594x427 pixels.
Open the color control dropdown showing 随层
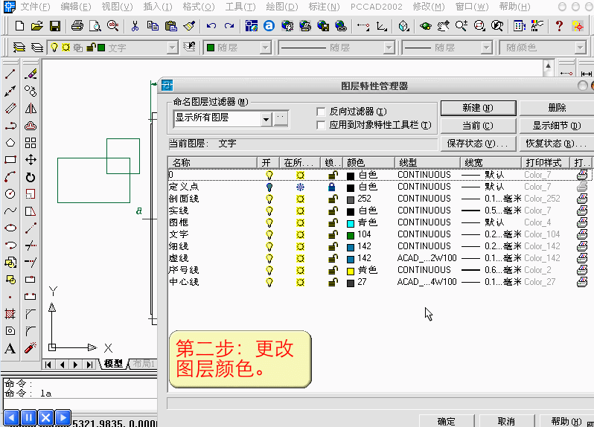tap(266, 48)
